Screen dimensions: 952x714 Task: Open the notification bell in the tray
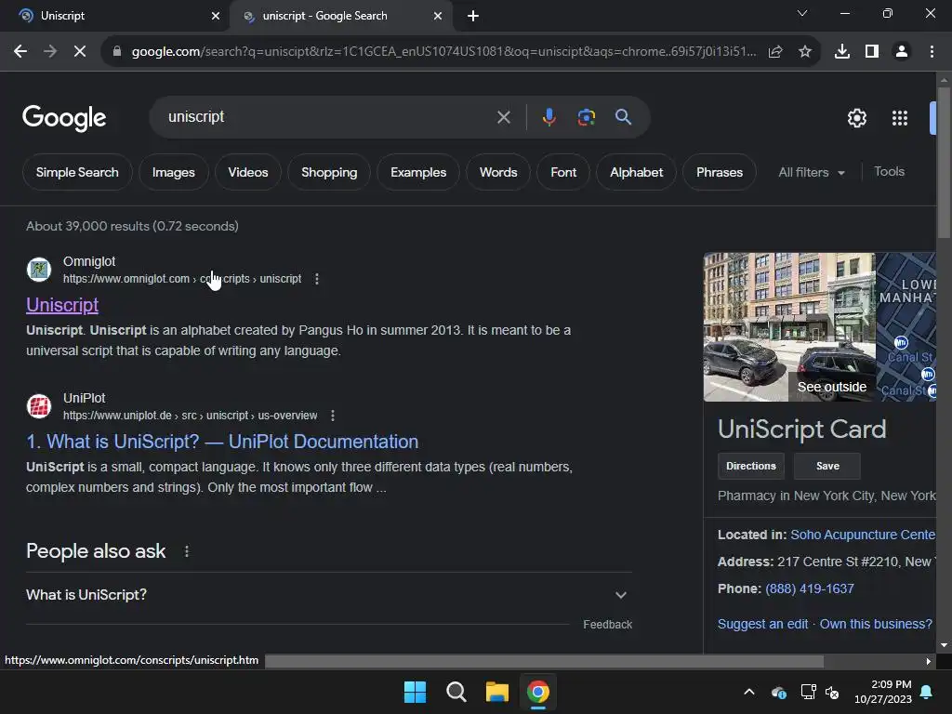pos(927,692)
